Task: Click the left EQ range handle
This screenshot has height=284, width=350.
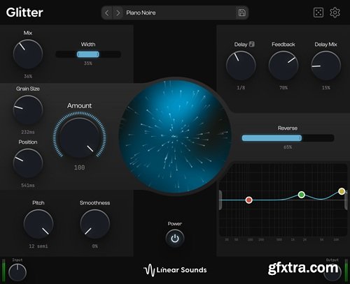Action: (x=220, y=200)
